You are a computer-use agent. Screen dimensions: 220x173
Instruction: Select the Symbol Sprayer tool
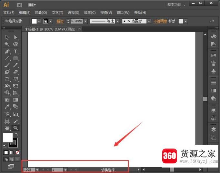[x=7, y=114]
